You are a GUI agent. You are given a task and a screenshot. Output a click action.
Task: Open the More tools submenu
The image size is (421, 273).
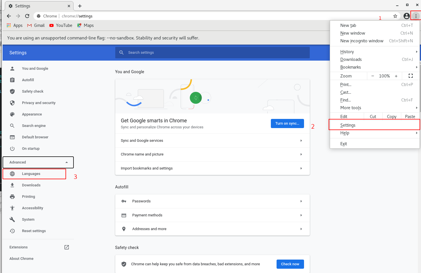375,108
